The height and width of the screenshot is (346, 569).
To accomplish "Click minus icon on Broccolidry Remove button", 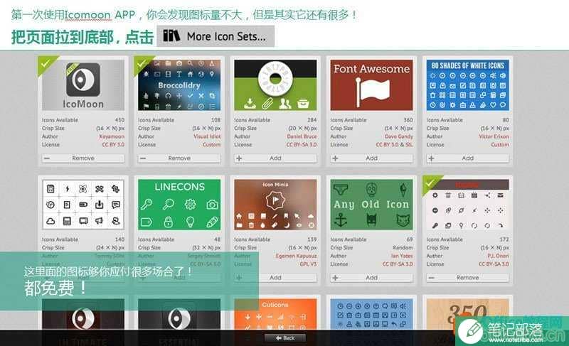I will (x=143, y=158).
